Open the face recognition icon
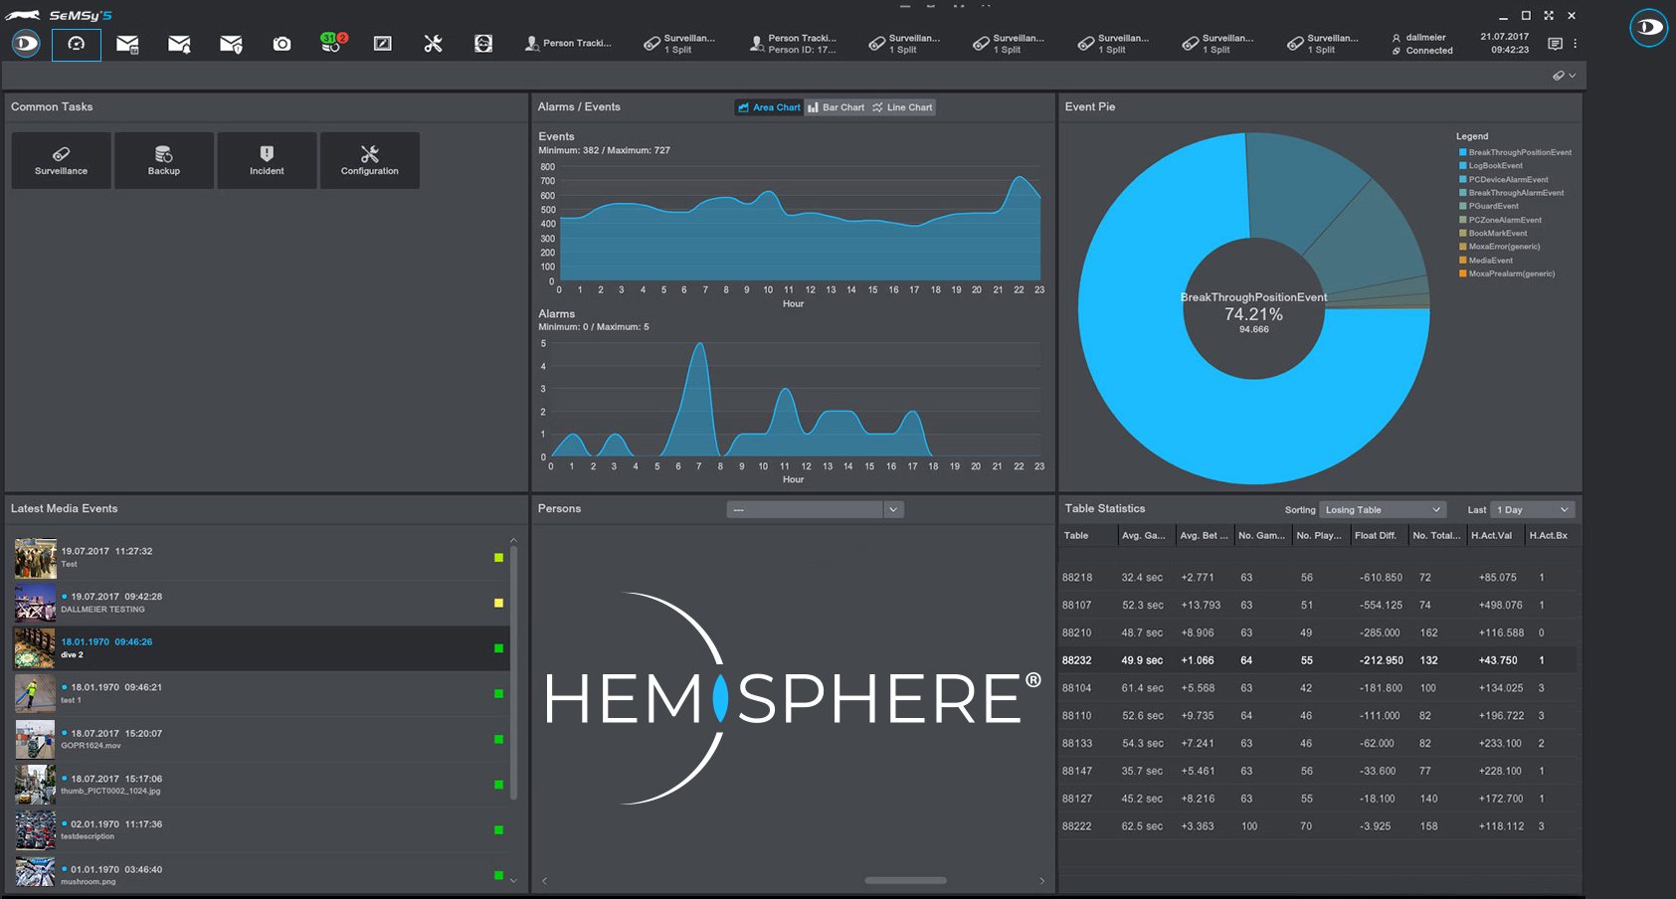Screen dimensions: 1676x899 pos(483,44)
